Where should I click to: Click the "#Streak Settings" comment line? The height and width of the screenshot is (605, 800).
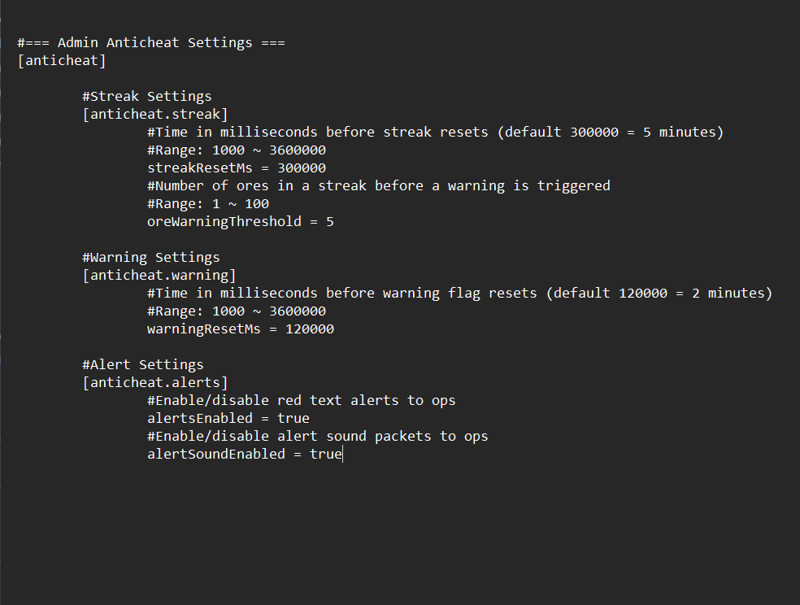146,96
